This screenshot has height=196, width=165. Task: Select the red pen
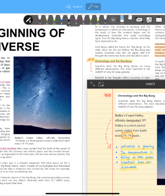point(40,20)
